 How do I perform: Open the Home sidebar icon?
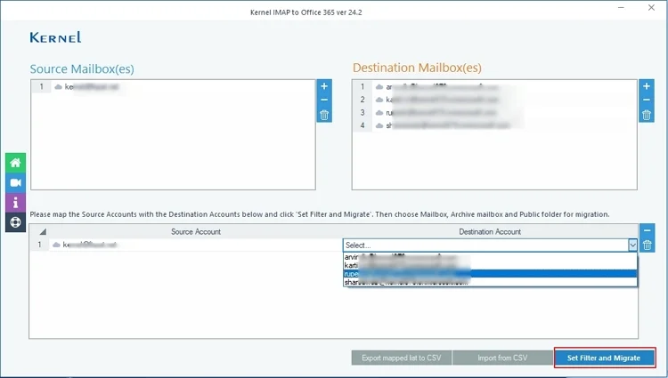pos(15,163)
